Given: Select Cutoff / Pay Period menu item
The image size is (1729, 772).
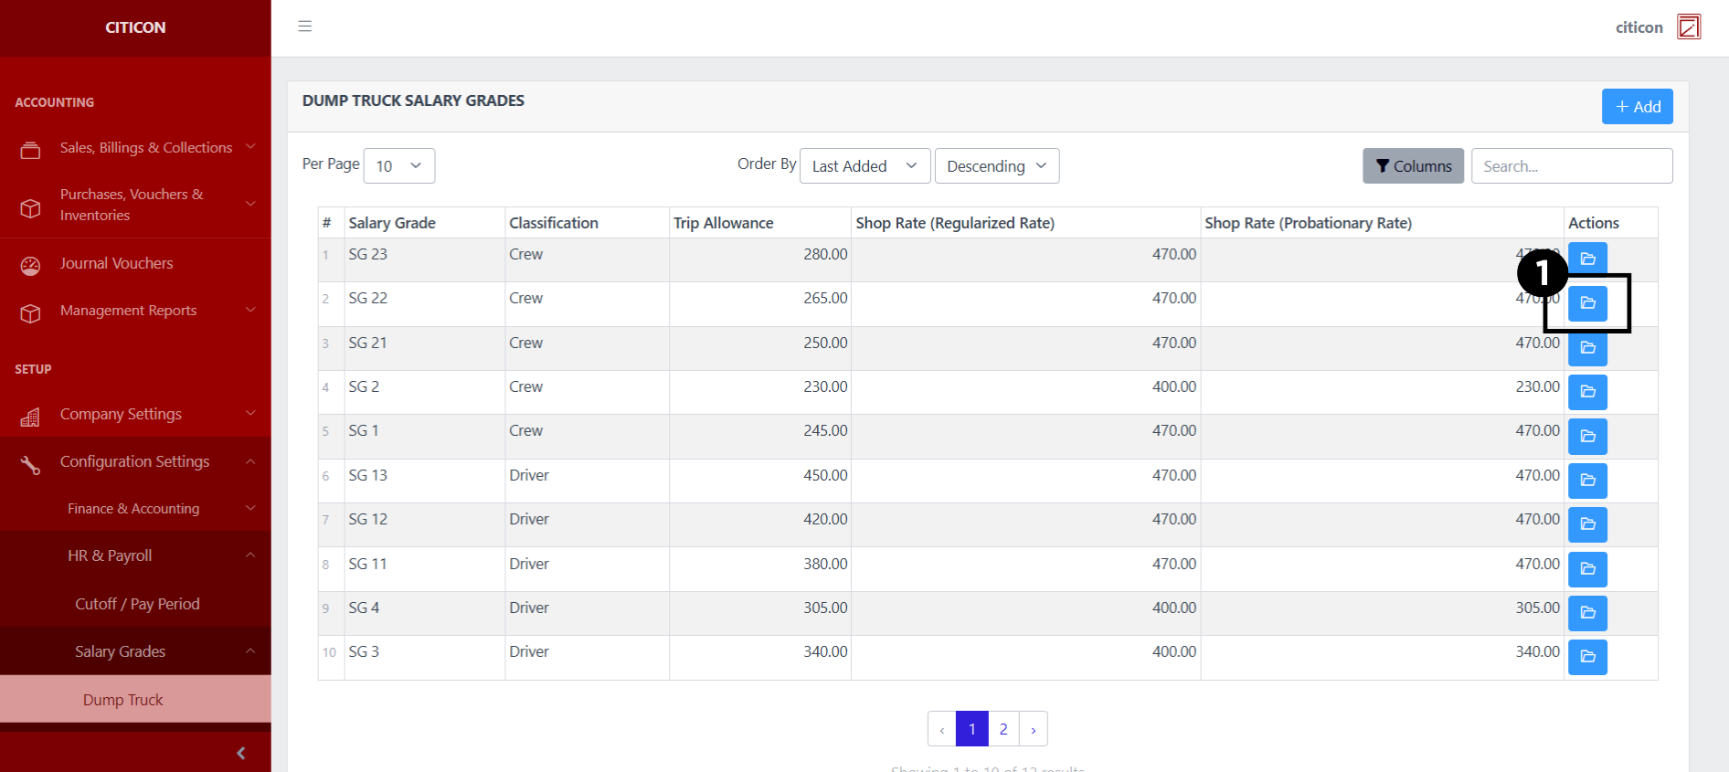Looking at the screenshot, I should coord(137,604).
